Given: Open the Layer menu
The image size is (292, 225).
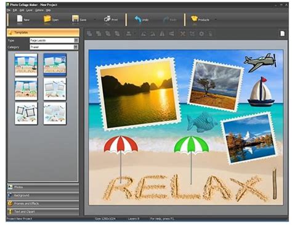Looking at the screenshot, I should tap(30, 10).
